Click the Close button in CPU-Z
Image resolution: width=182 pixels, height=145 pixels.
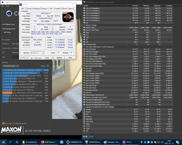pyautogui.click(x=70, y=58)
